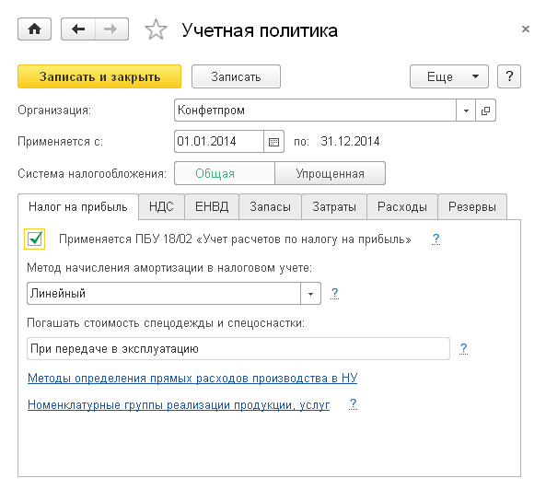The image size is (546, 490).
Task: Open the Запасы tab
Action: coord(270,207)
